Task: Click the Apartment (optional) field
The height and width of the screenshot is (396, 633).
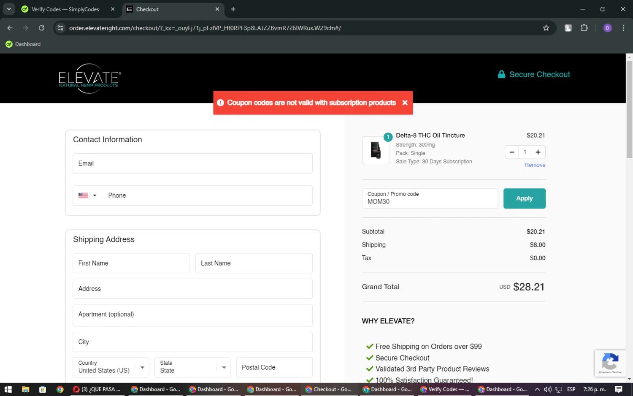Action: pyautogui.click(x=192, y=315)
